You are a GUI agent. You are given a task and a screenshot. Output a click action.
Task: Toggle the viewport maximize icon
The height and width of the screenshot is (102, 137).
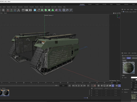pyautogui.click(x=120, y=13)
